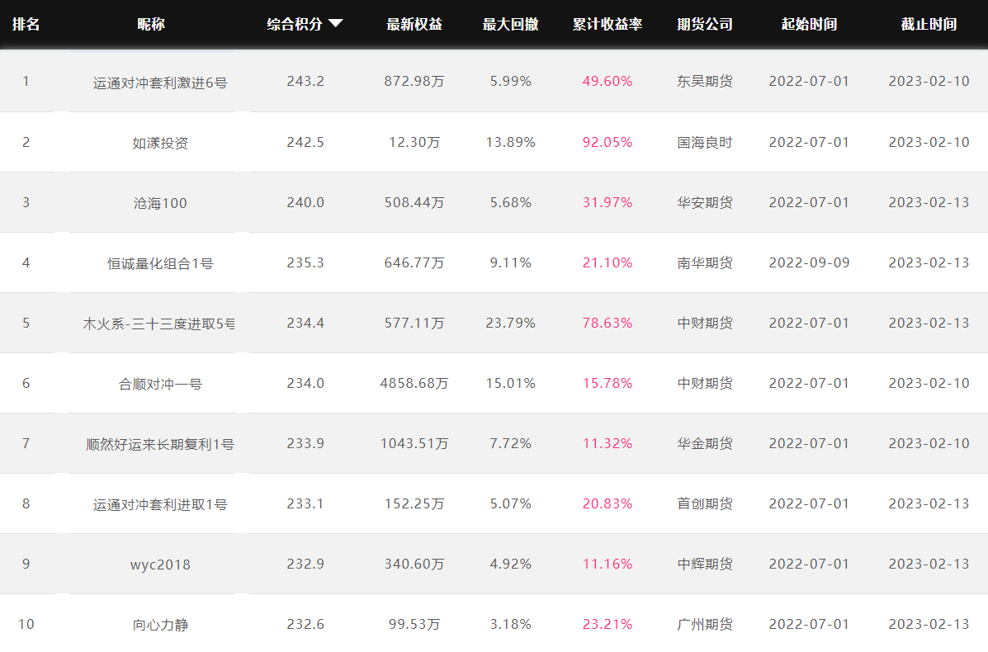Screen dimensions: 988x652
Task: Select futures company 中辉期货
Action: (x=704, y=564)
